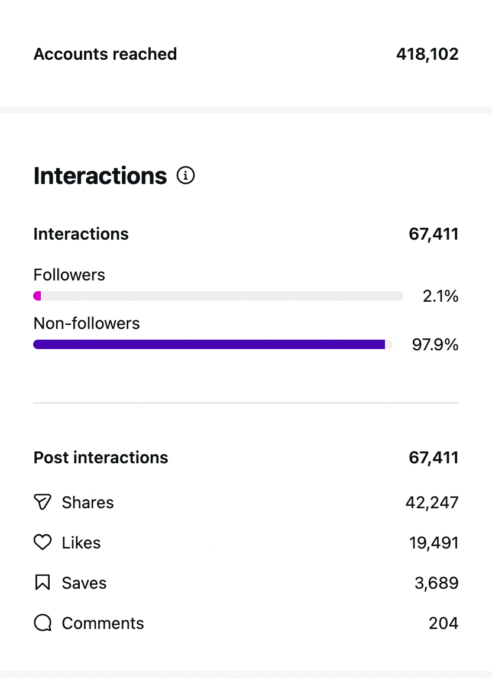Click the Comments bubble icon
492x684 pixels.
pyautogui.click(x=43, y=623)
